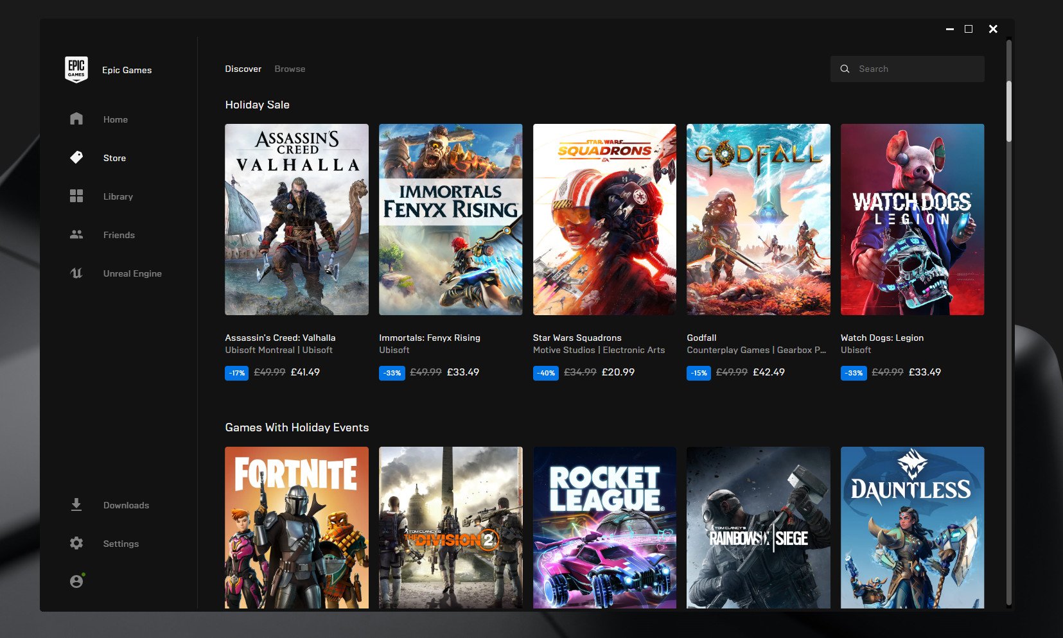Click the 'Watch Dogs: Legion' title link
The image size is (1063, 638).
882,338
